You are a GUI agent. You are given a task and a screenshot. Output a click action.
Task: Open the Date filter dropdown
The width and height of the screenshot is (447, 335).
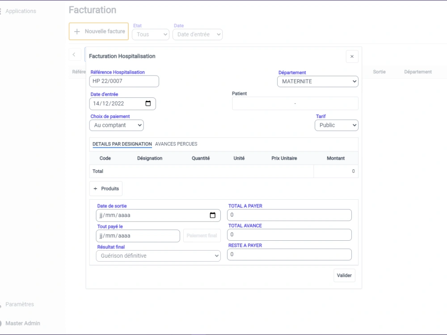click(198, 34)
